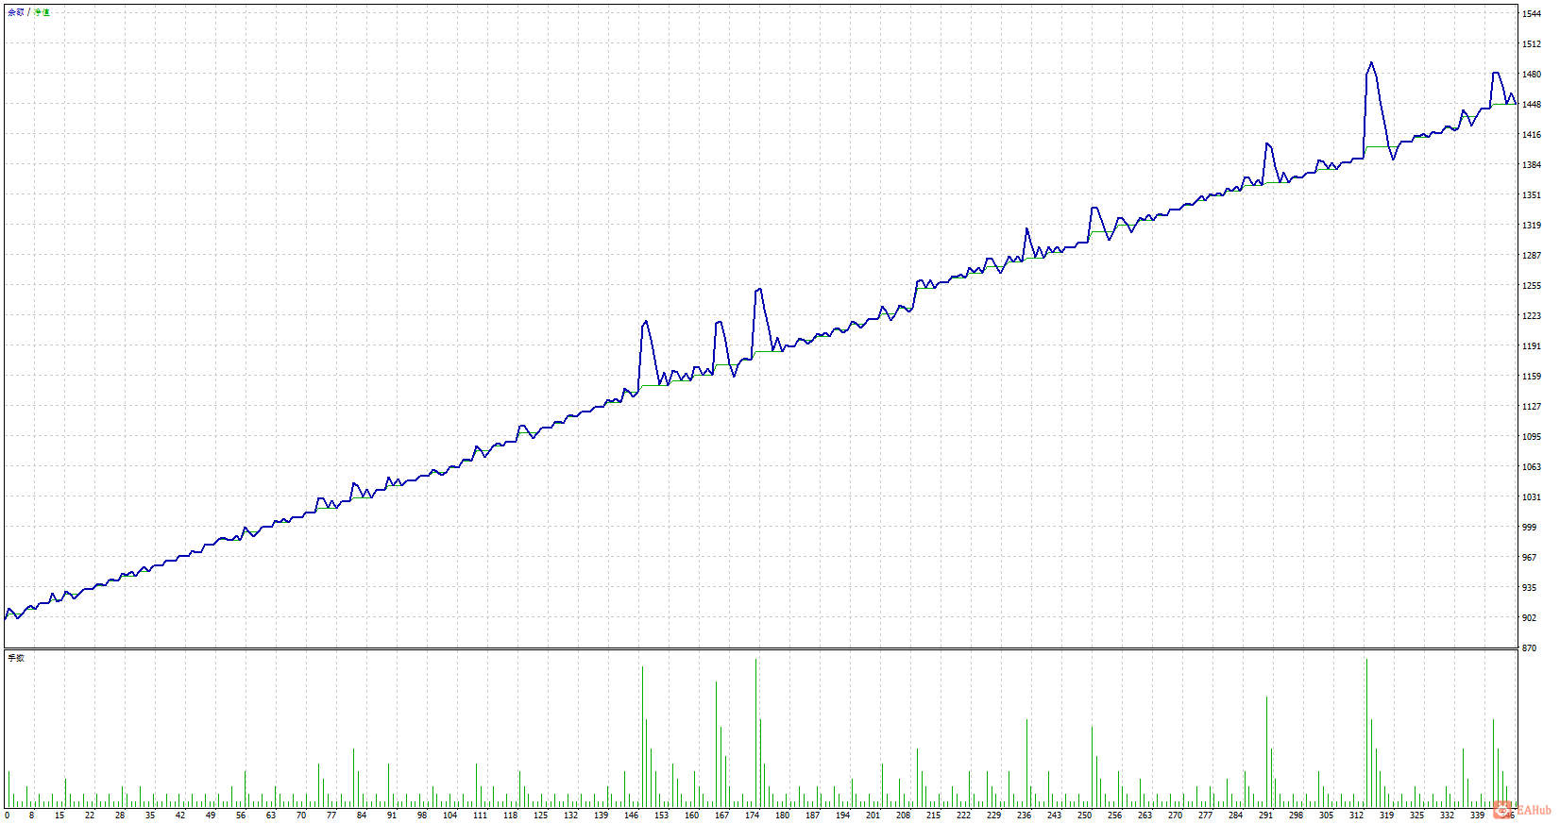Click the tall lot-size bar near trade 146
The height and width of the screenshot is (824, 1560).
coord(642,737)
